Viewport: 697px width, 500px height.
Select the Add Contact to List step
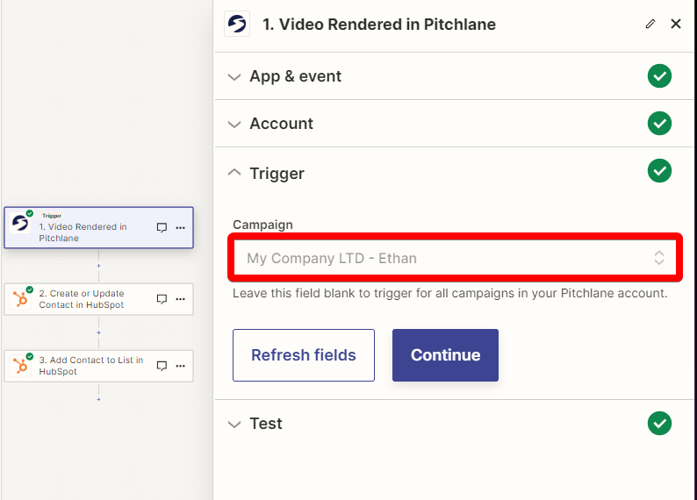pyautogui.click(x=98, y=366)
